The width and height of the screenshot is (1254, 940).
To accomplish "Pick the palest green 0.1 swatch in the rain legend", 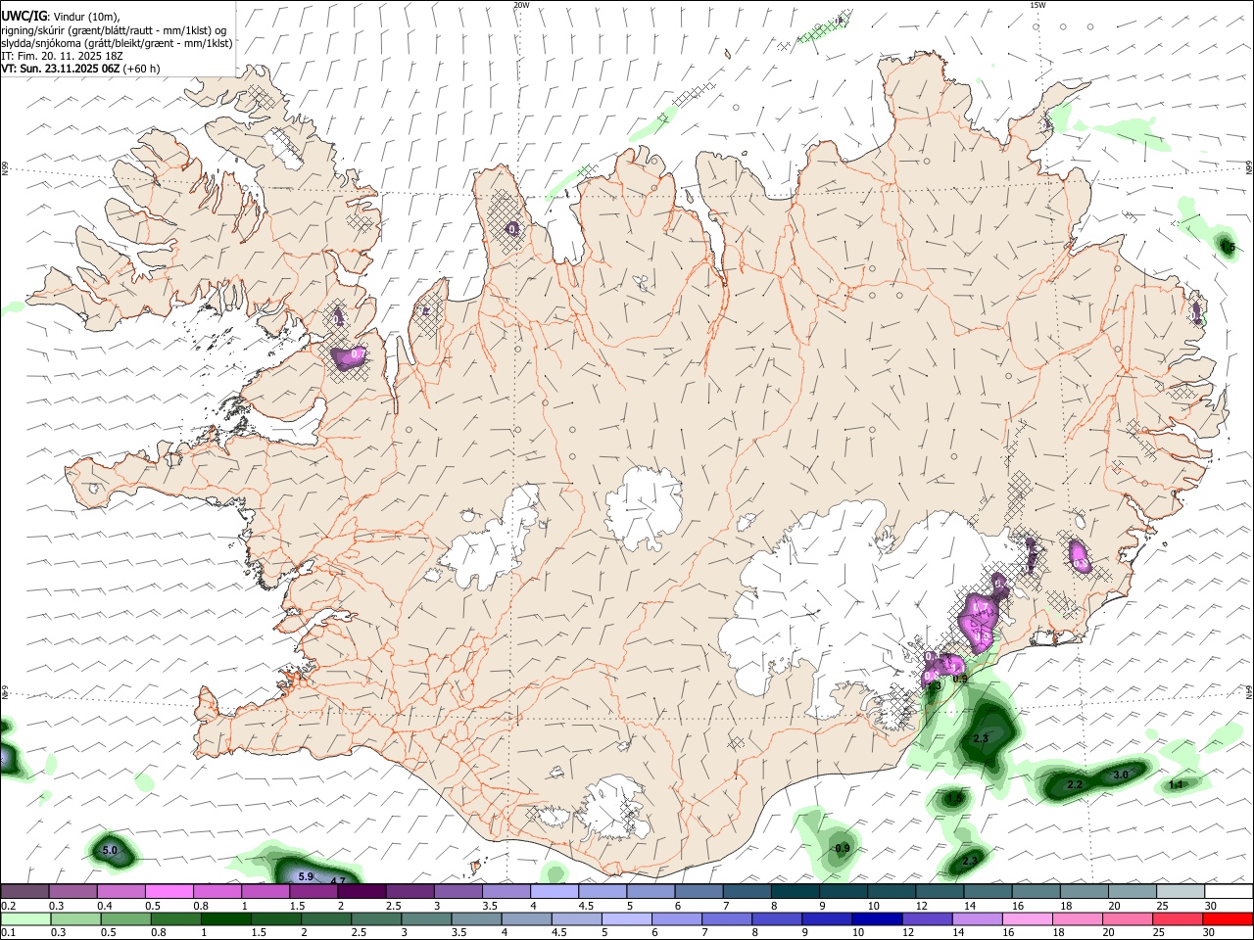I will 24,918.
